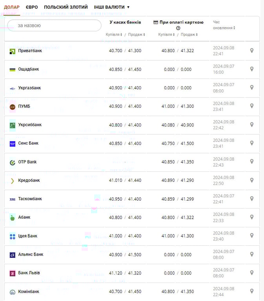Open map location for ПУМБ
Viewport: 264px width, 301px height.
[252, 106]
